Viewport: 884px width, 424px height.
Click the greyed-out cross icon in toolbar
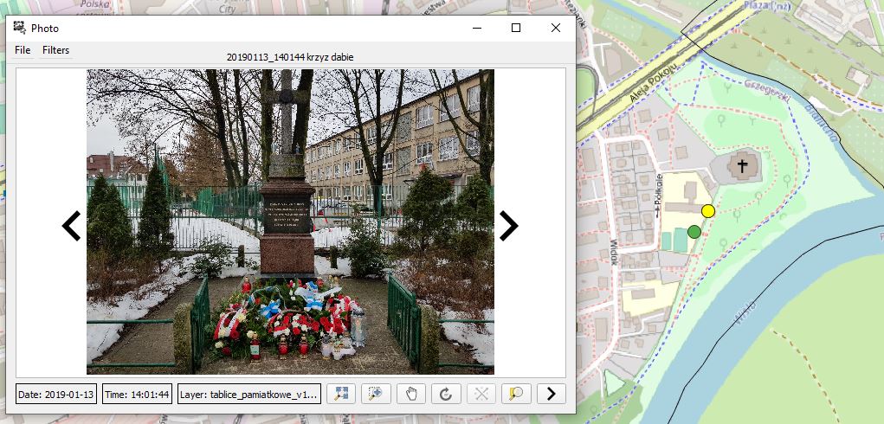(x=481, y=394)
